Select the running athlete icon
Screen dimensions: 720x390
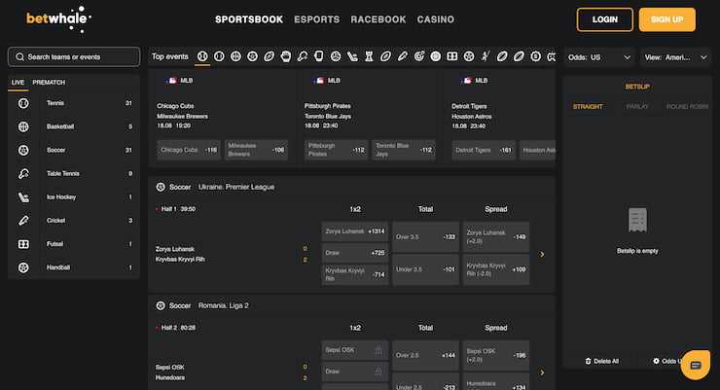[x=486, y=56]
